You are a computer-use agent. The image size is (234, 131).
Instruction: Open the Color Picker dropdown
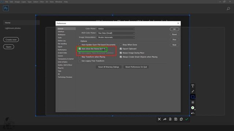[x=116, y=29]
